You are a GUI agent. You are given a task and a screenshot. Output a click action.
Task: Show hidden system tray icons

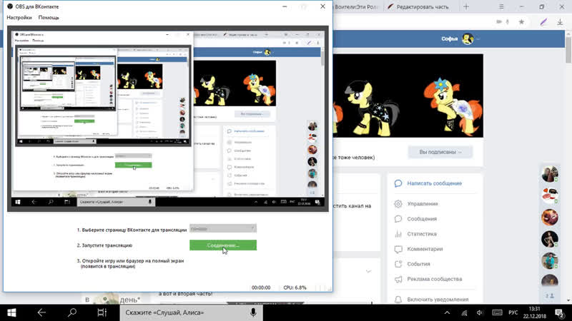447,312
